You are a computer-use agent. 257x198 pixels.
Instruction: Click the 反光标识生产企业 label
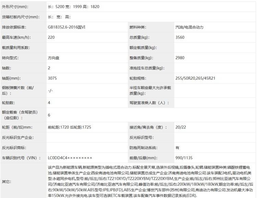click(x=18, y=137)
